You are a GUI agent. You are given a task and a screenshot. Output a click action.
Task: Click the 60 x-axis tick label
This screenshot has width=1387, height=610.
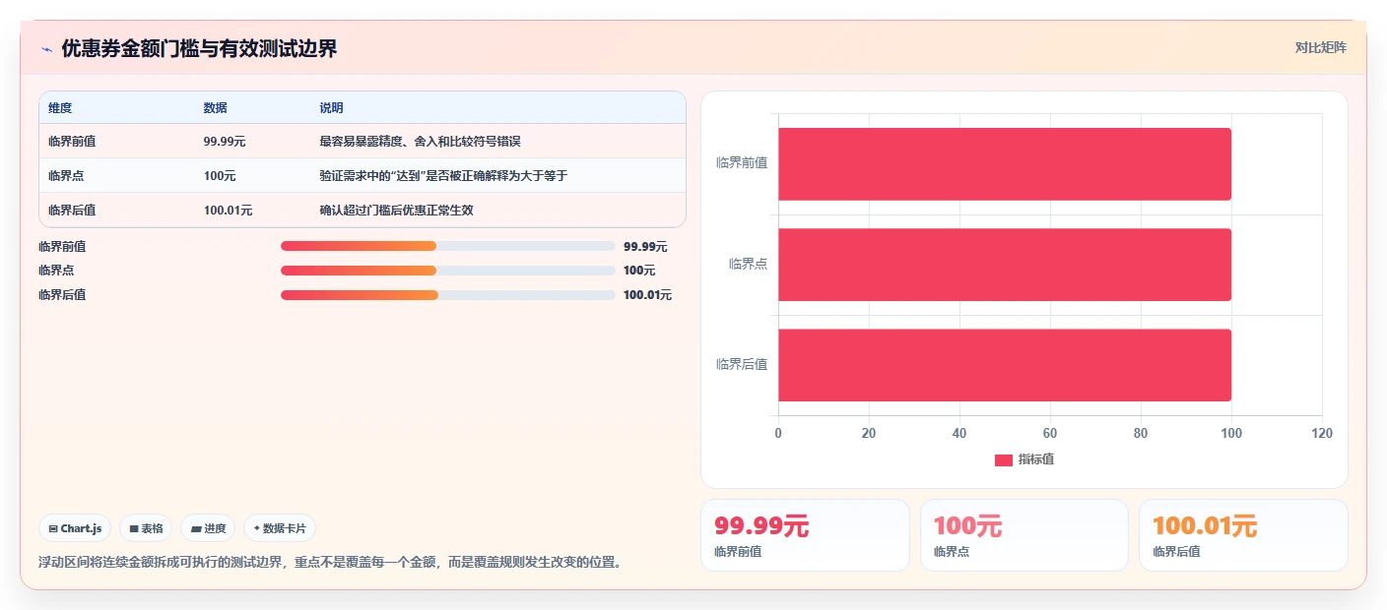[1050, 433]
